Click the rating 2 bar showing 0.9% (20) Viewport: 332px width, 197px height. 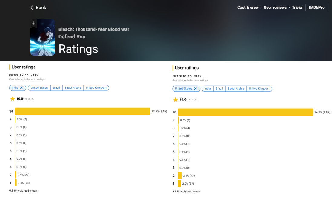pos(15,175)
